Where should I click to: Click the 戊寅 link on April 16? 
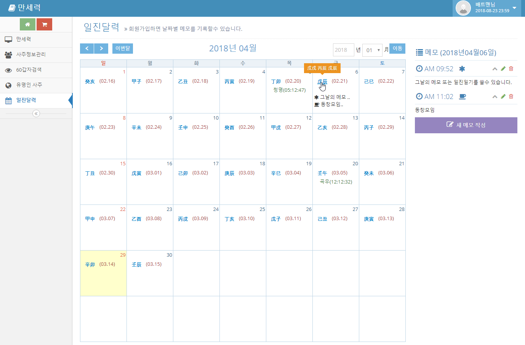pyautogui.click(x=136, y=173)
